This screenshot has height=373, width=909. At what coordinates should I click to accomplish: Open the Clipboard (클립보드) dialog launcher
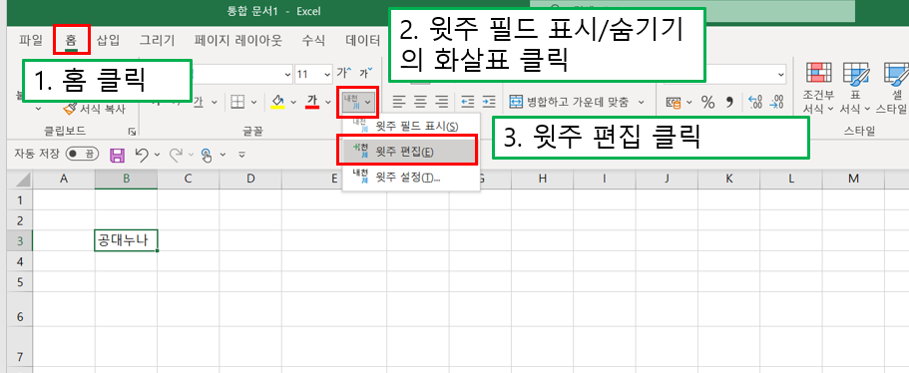[x=133, y=132]
